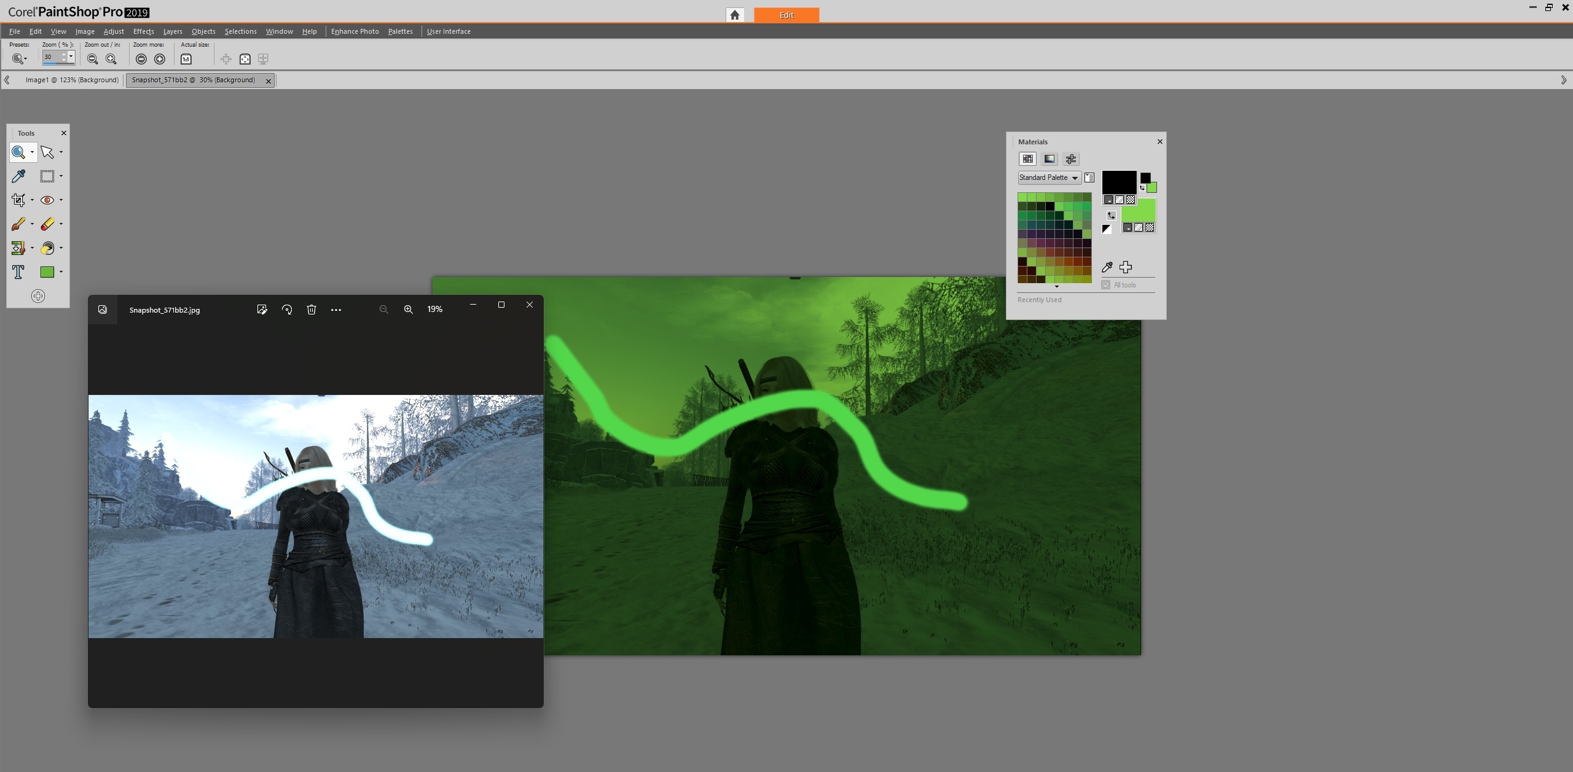Rotate the photo in Snapshot_571bb2.jpg viewer
The image size is (1573, 772).
[x=287, y=310]
